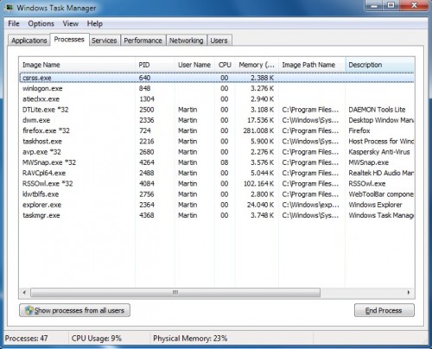Click the horizontal scrollbar thumb
This screenshot has height=349, width=432.
(x=175, y=293)
